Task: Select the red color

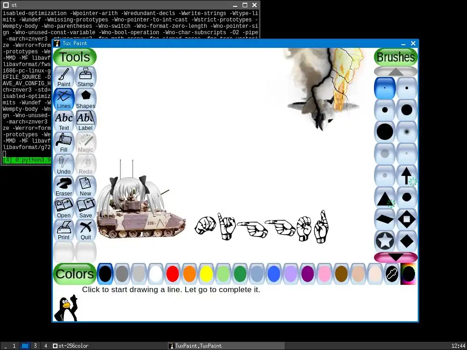Action: point(172,274)
